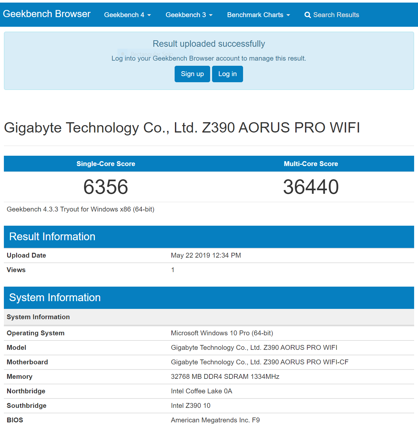The height and width of the screenshot is (433, 418).
Task: Click the Motherboard row label
Action: (27, 362)
